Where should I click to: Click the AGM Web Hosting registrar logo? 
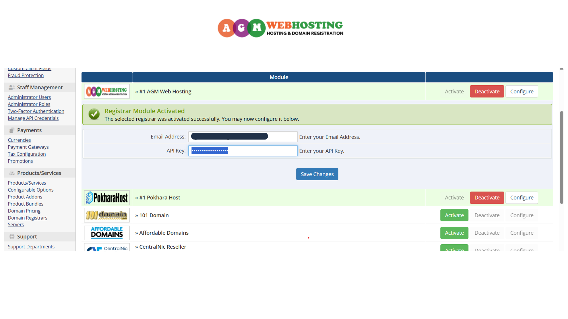coord(107,91)
